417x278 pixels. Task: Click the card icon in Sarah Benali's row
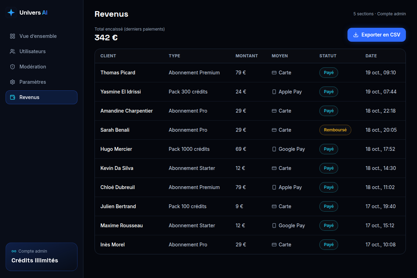tap(274, 130)
